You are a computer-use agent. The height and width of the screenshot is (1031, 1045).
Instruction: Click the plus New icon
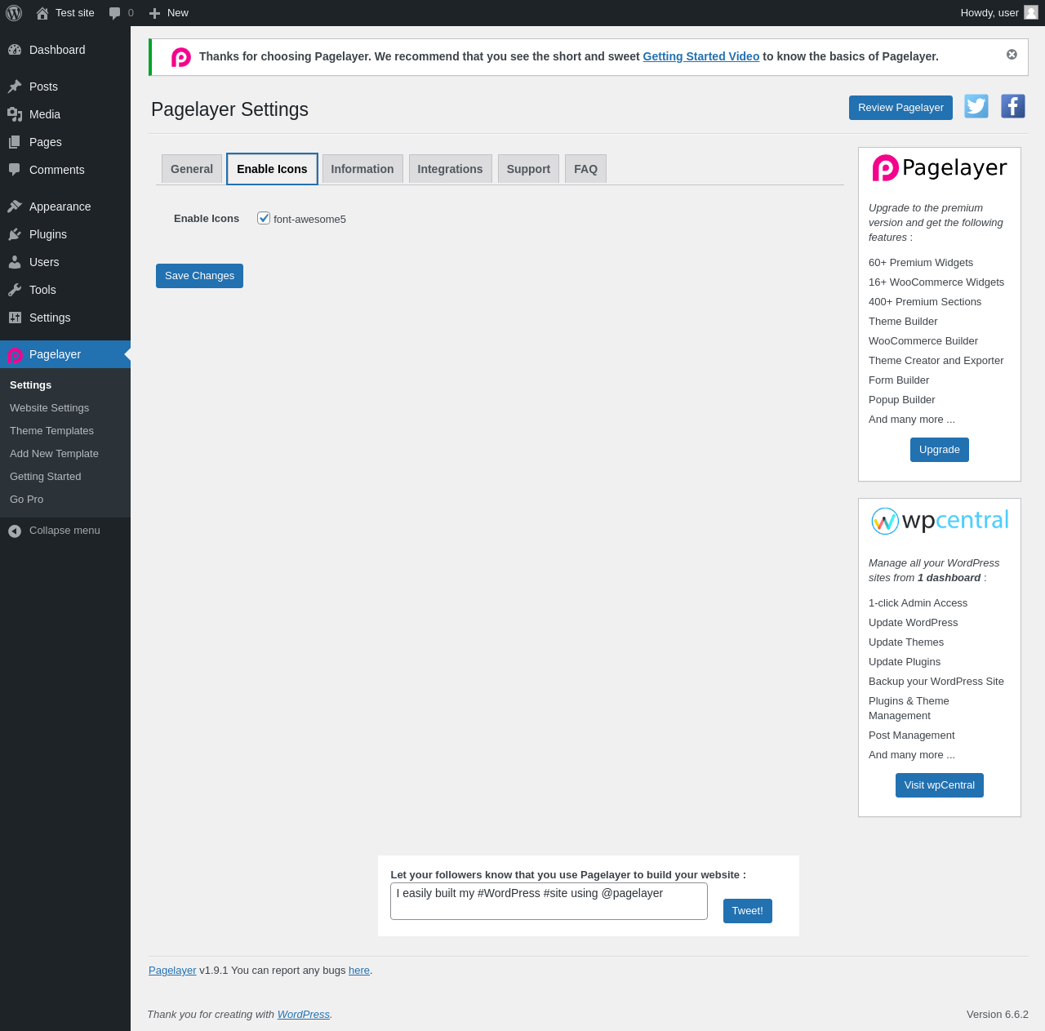coord(154,13)
